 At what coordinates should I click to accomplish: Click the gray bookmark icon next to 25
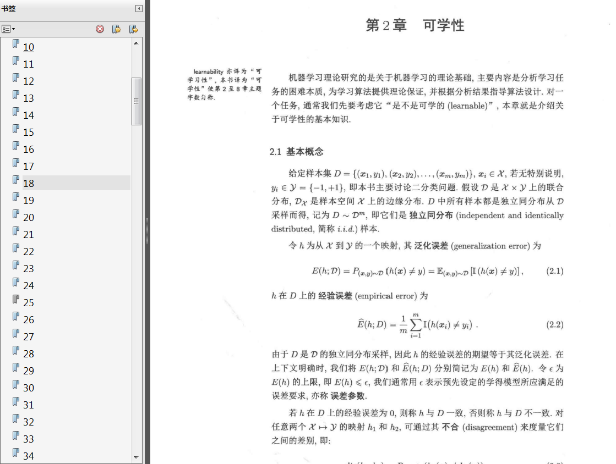coord(16,299)
